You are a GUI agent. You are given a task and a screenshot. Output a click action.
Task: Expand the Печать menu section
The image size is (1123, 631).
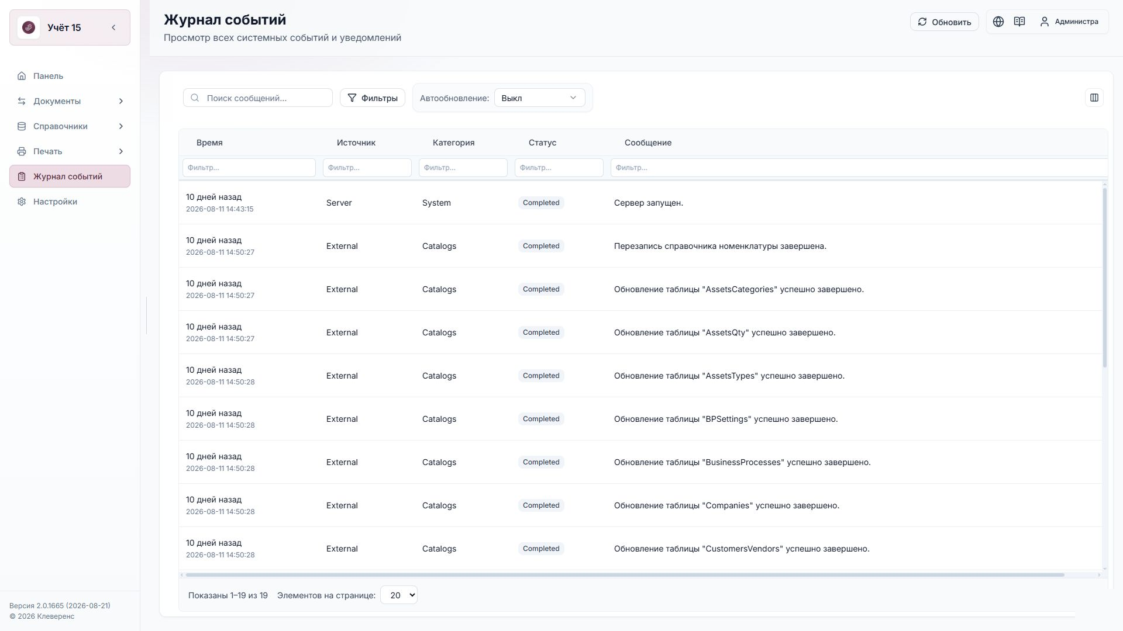(70, 151)
